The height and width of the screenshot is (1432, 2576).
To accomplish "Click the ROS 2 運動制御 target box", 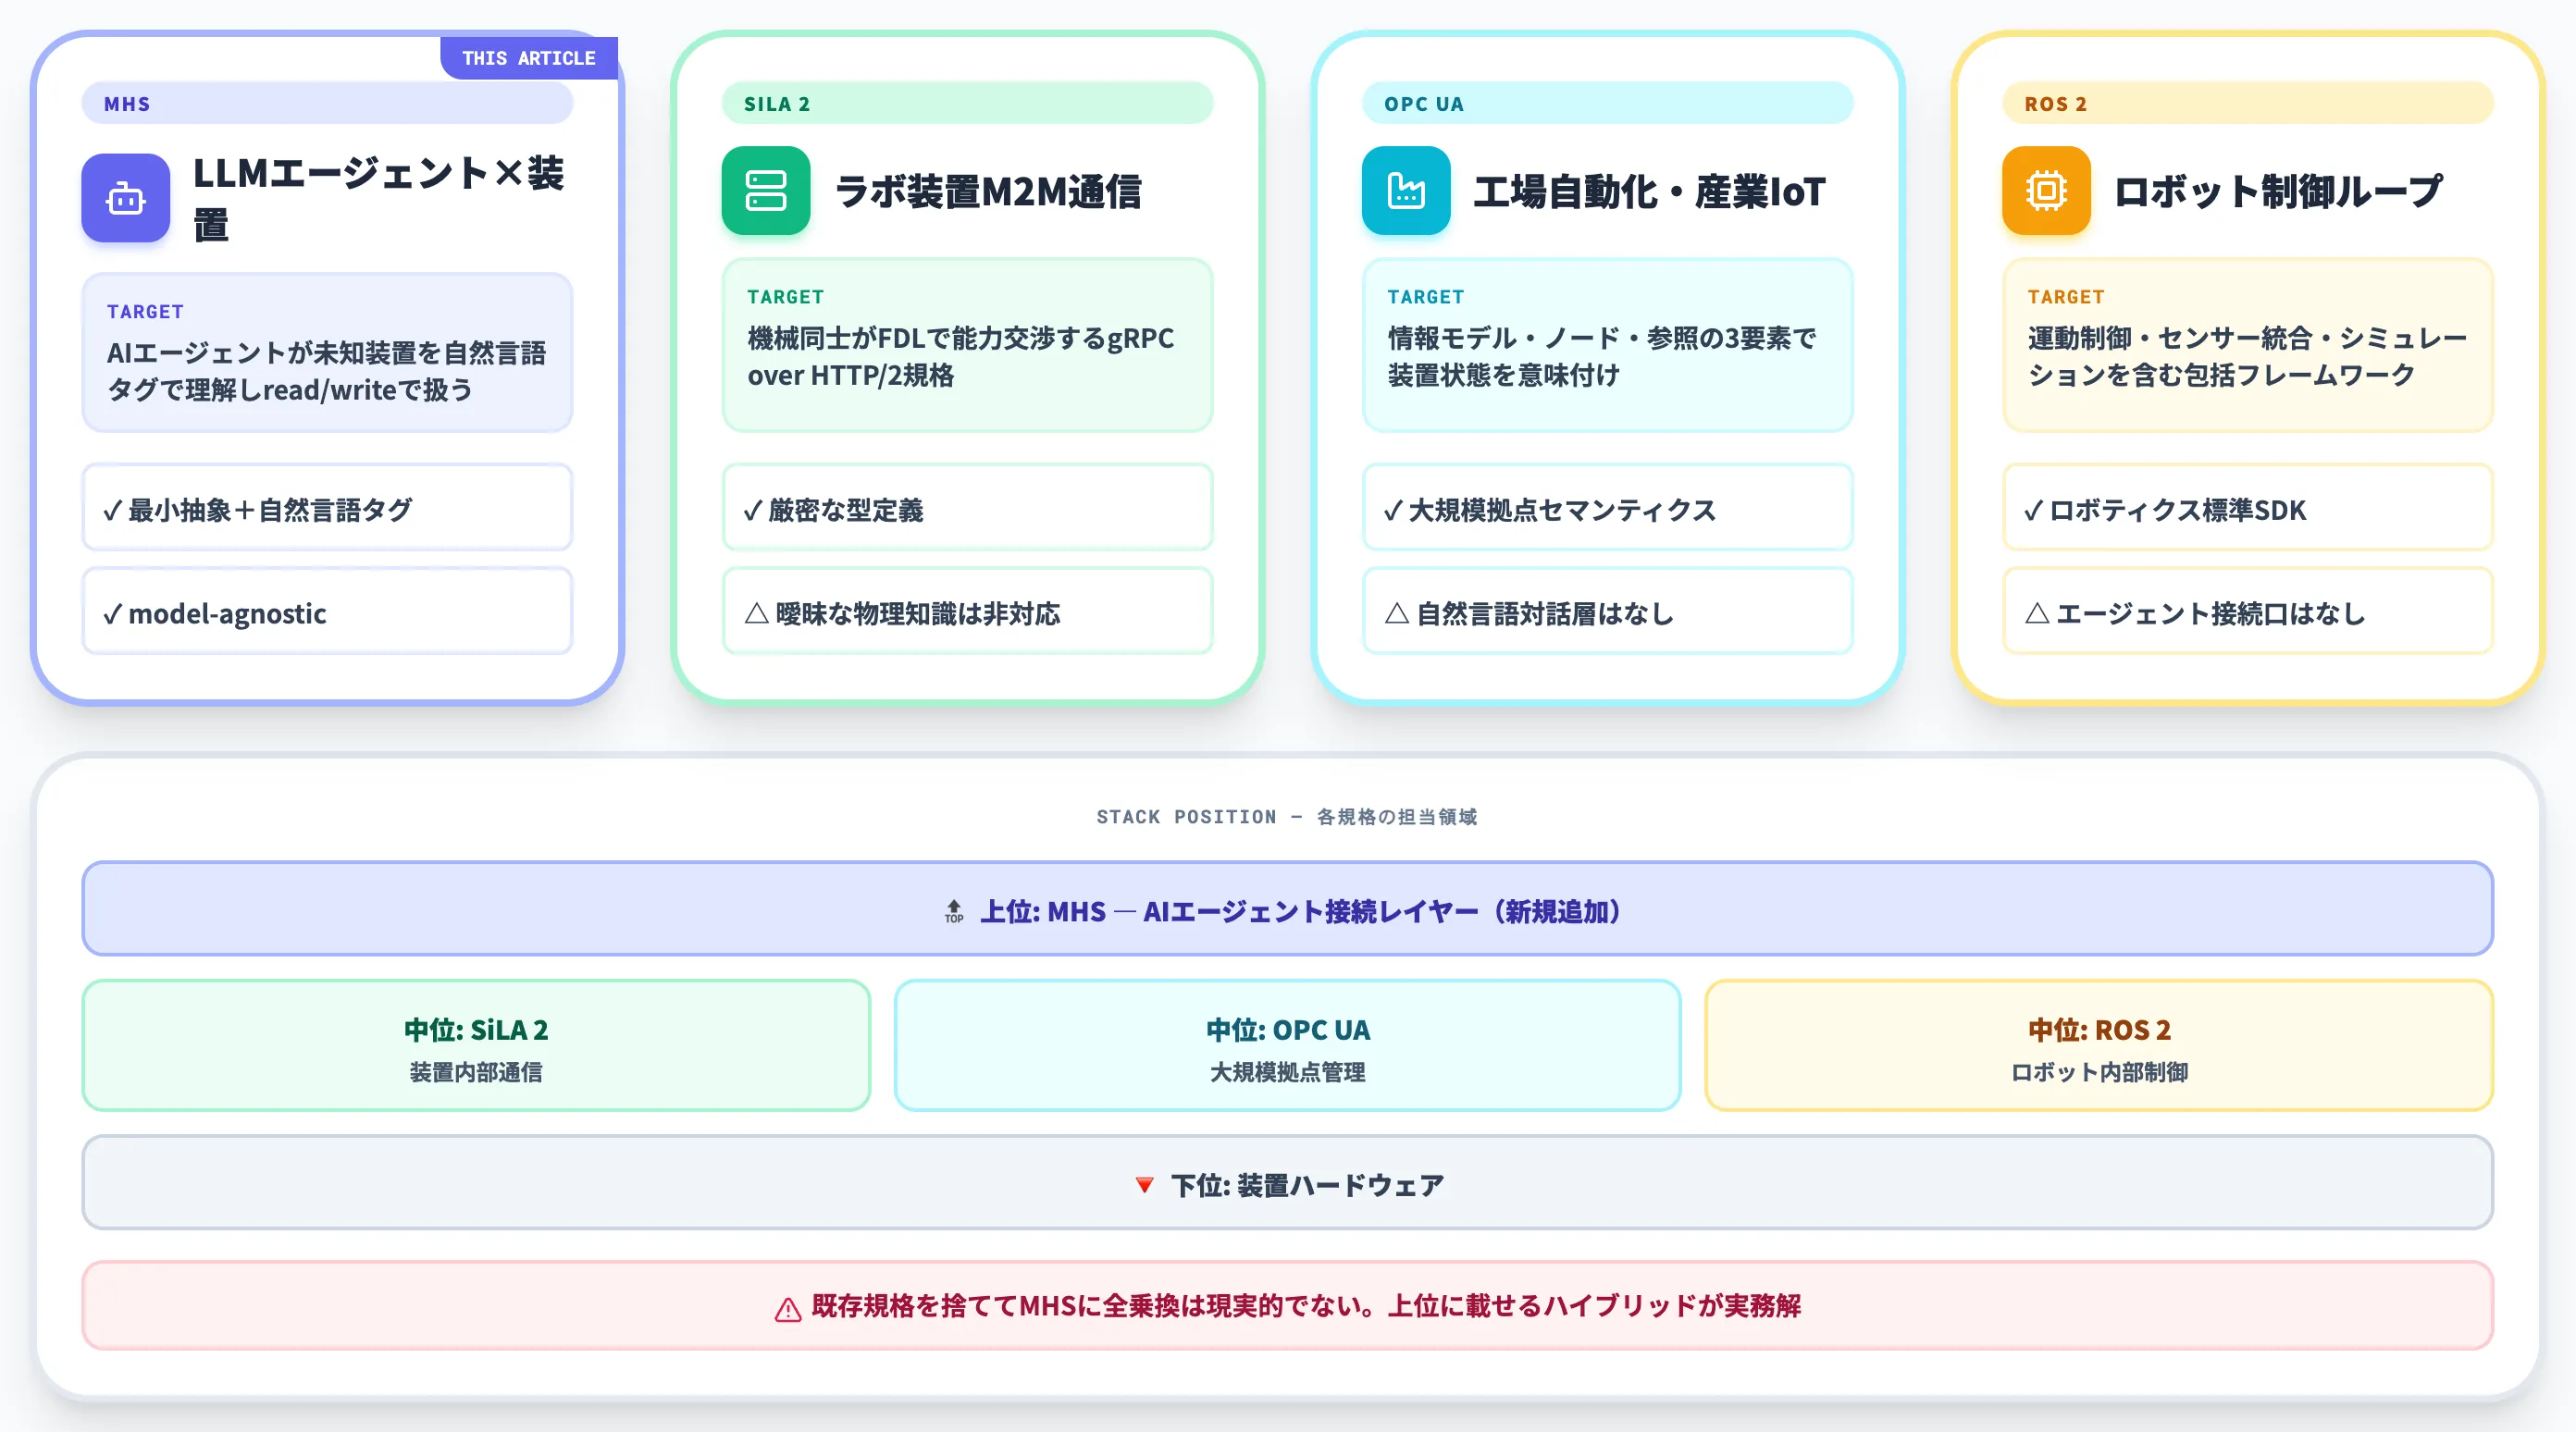I will [2247, 345].
